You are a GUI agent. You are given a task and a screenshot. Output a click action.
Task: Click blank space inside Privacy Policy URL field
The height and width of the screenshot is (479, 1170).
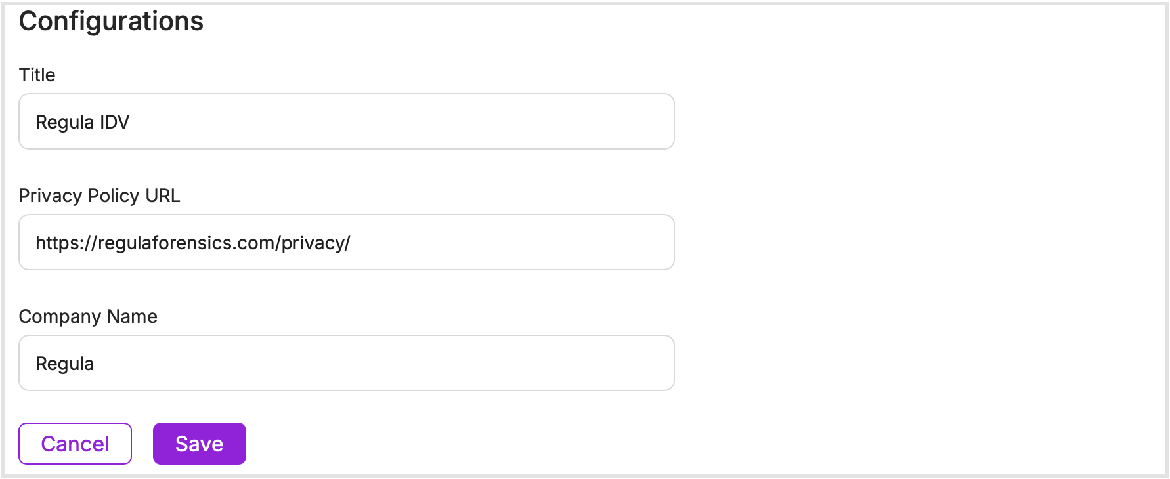tap(525, 243)
